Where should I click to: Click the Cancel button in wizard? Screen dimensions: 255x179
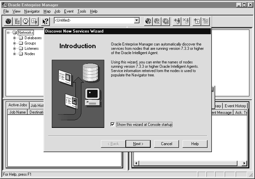point(166,144)
